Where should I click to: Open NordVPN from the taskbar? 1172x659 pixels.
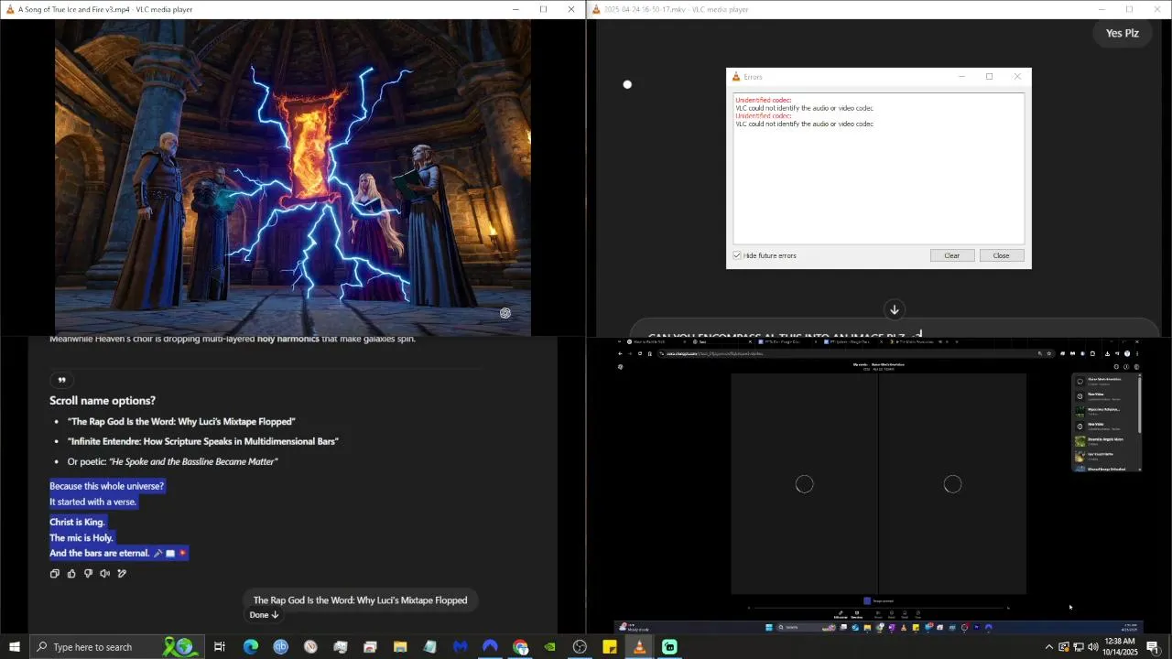pyautogui.click(x=490, y=647)
